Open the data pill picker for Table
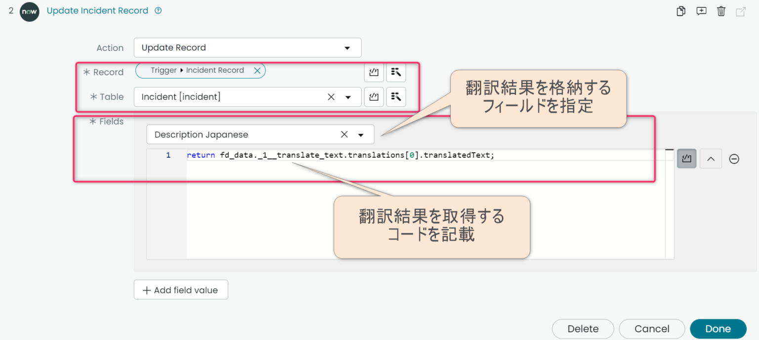The image size is (759, 340). click(x=396, y=97)
